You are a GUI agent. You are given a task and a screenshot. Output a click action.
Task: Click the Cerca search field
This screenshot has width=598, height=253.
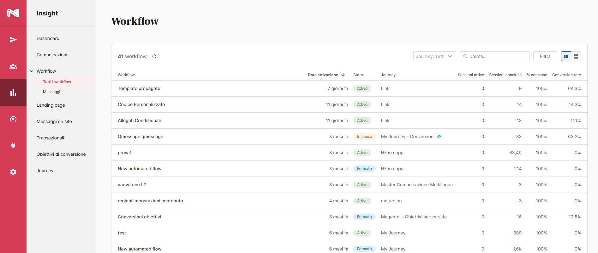tap(497, 56)
